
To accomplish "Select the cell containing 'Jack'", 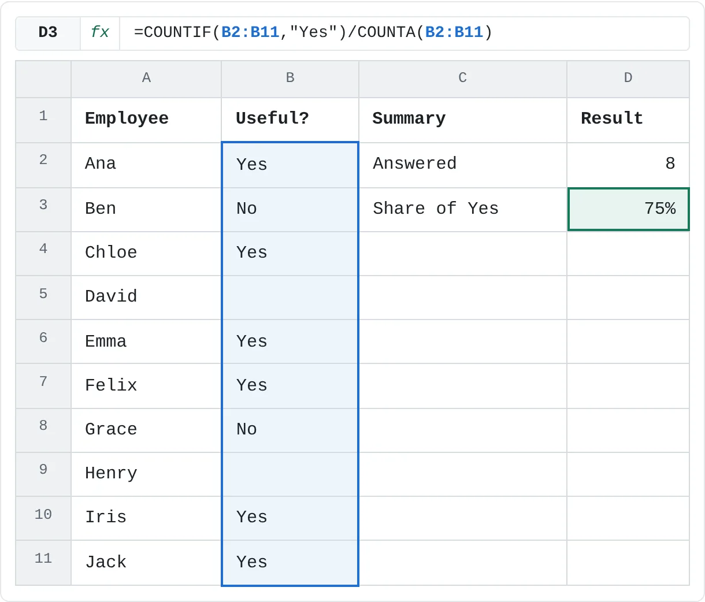I will [146, 563].
